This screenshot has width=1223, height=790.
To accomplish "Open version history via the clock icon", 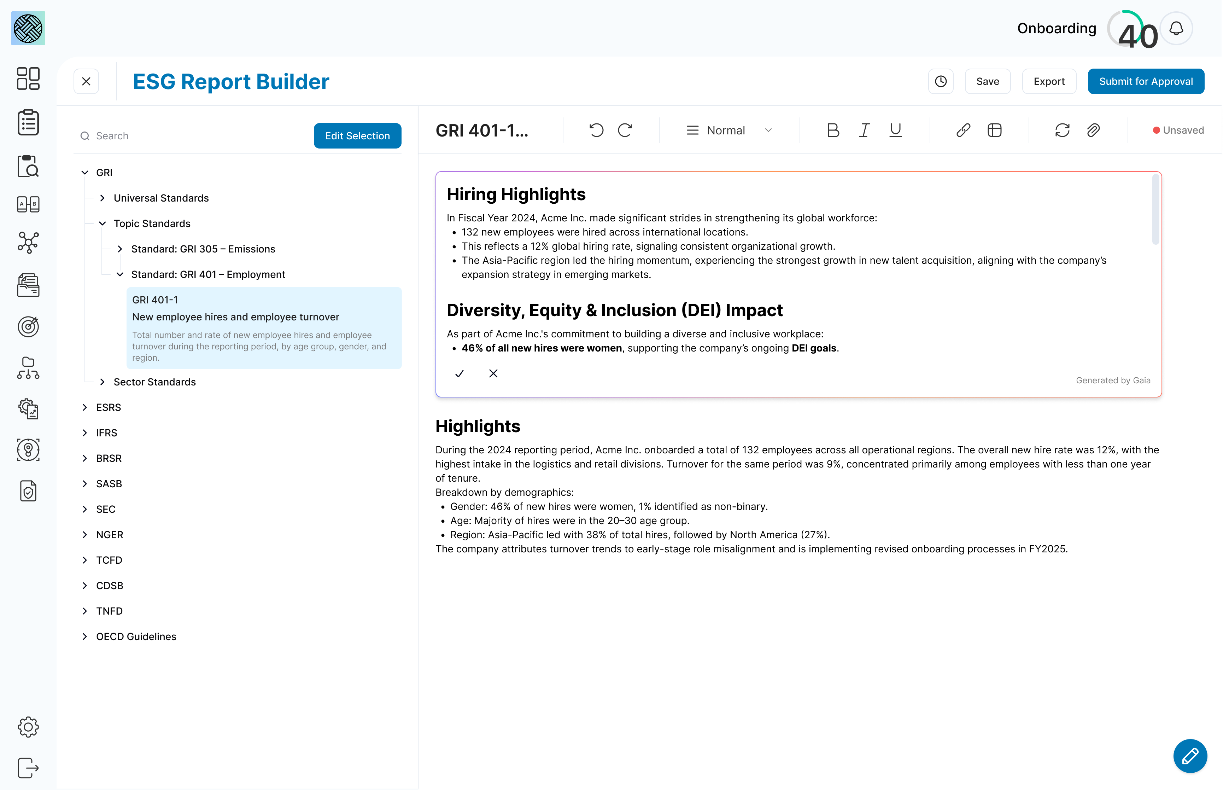I will click(941, 81).
